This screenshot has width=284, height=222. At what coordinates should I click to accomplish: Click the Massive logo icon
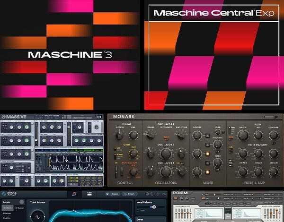click(3, 117)
